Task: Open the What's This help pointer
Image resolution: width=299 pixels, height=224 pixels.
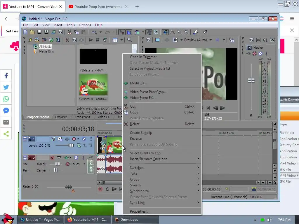Action: pyautogui.click(x=205, y=32)
